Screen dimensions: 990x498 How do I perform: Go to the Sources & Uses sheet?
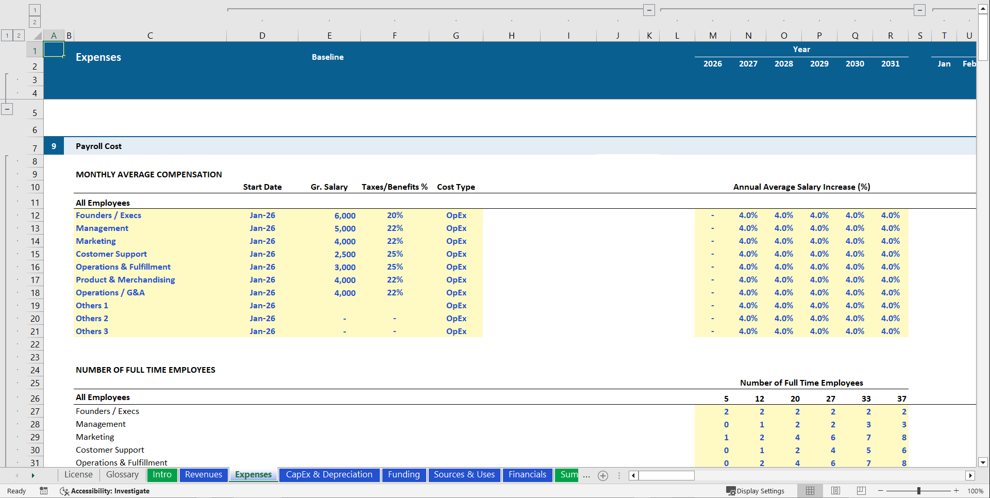pos(464,475)
